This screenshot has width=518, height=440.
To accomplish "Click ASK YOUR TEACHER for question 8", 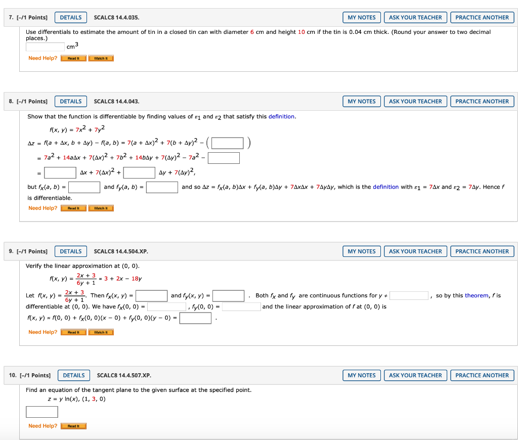I will point(415,102).
